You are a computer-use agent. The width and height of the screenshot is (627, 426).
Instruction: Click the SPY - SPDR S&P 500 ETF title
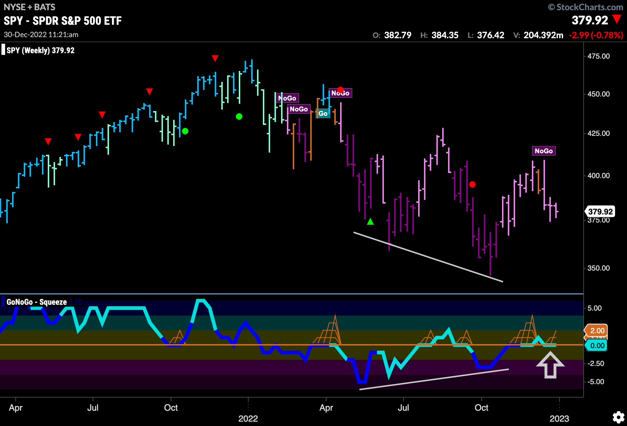tap(63, 21)
